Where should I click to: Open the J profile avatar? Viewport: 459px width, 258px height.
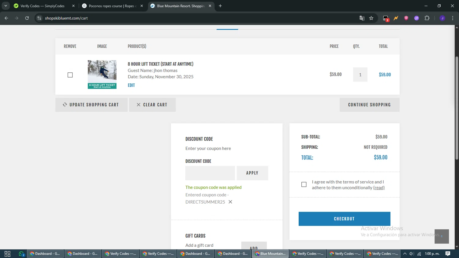[442, 18]
